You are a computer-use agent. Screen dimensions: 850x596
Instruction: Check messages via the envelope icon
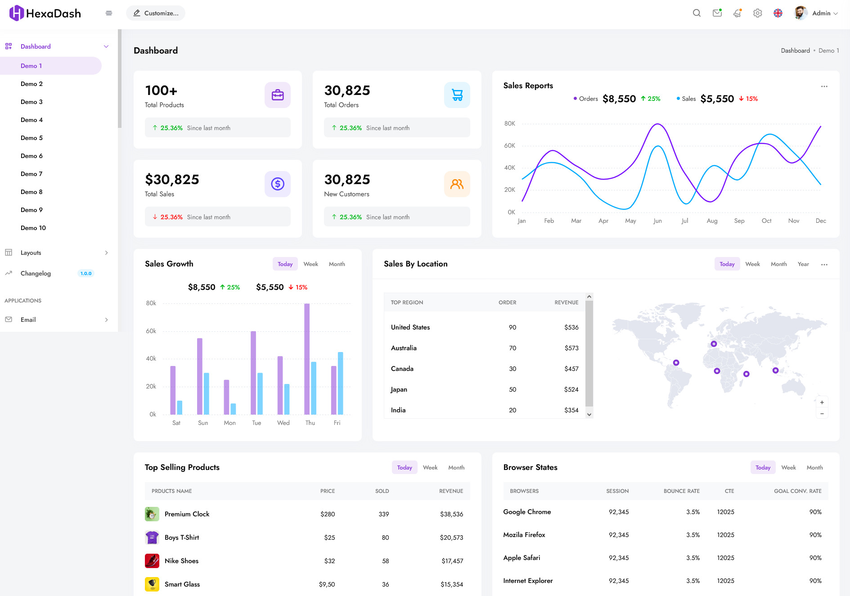(717, 13)
